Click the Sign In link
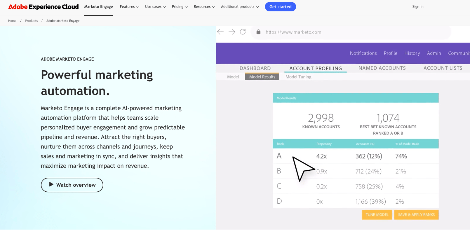Screen dimensions: 470x236 pyautogui.click(x=418, y=7)
